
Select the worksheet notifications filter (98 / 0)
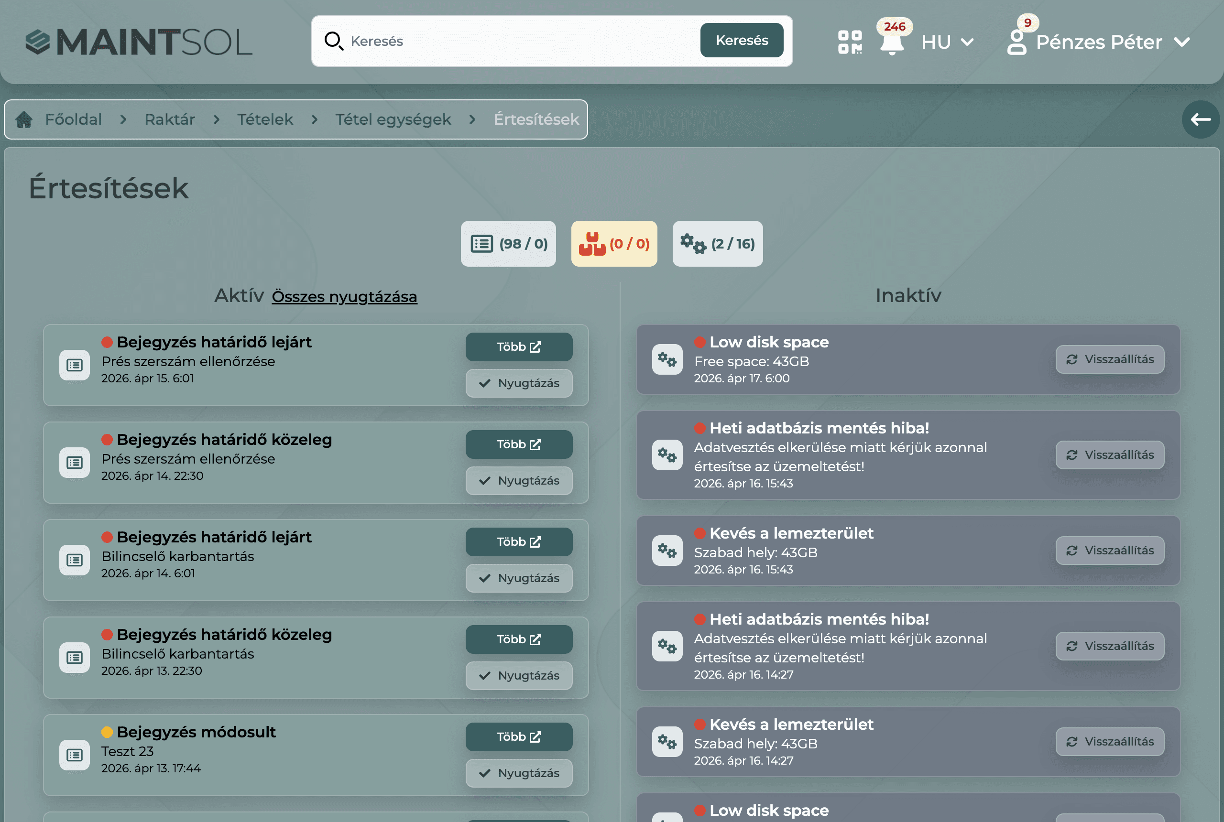click(x=508, y=244)
